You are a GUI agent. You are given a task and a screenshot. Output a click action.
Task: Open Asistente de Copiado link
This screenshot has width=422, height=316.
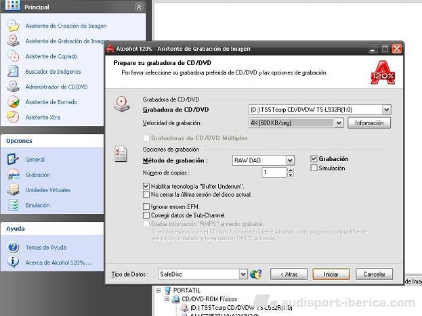[51, 56]
